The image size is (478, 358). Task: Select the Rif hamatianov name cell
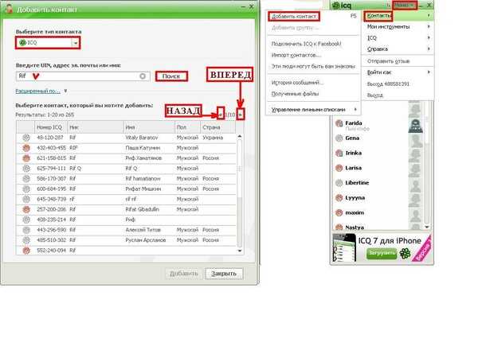click(x=150, y=179)
